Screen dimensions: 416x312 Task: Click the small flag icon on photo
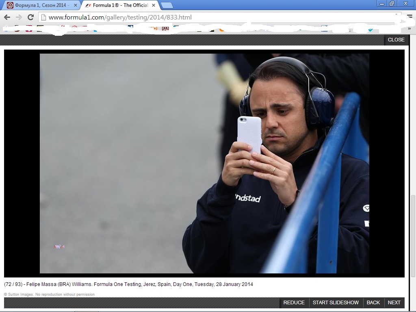pos(59,247)
